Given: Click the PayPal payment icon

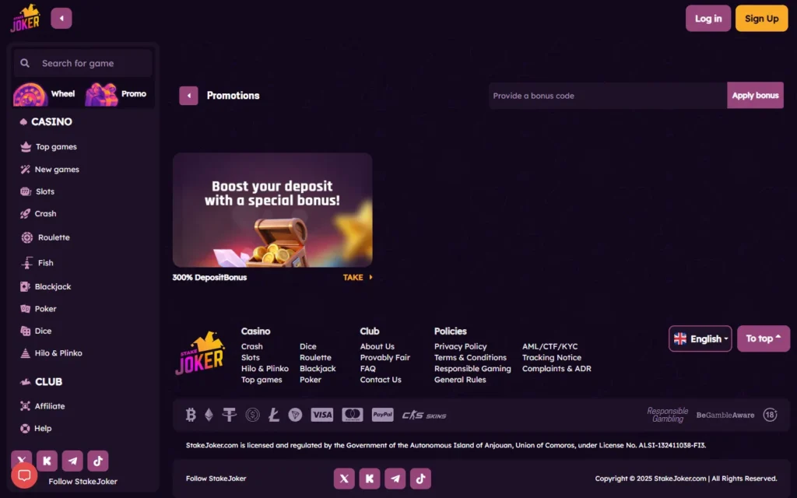Looking at the screenshot, I should pyautogui.click(x=383, y=416).
